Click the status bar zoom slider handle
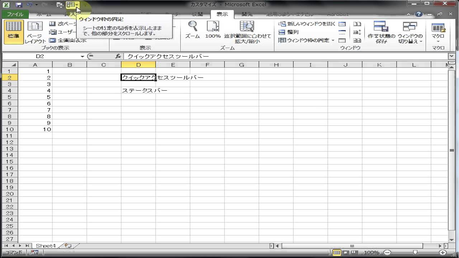459x258 pixels. click(415, 253)
